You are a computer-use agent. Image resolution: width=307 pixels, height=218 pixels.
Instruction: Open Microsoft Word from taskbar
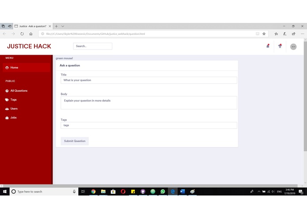pos(182,192)
